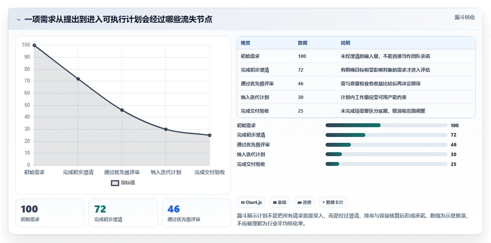Select the 进度 chip

click(304, 202)
